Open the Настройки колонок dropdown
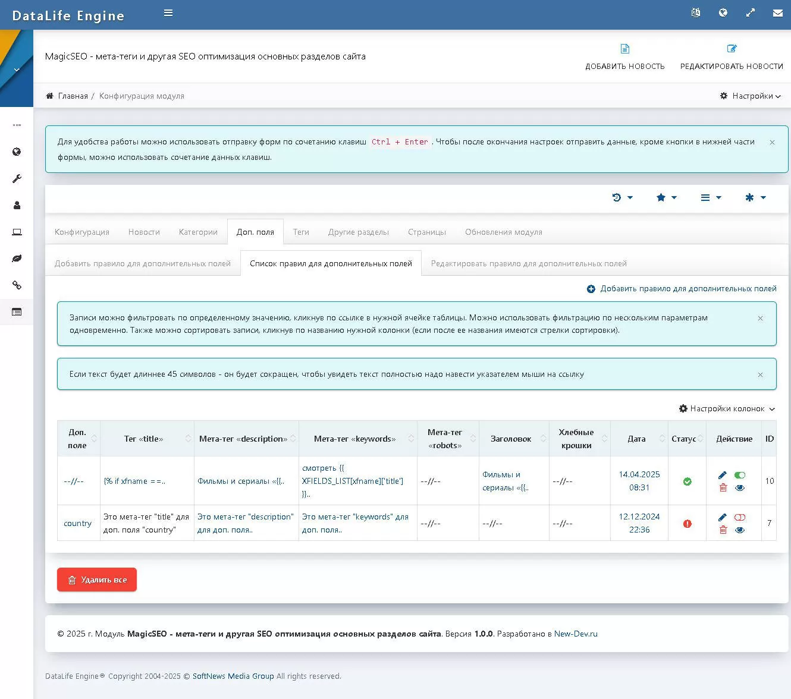This screenshot has height=699, width=791. (727, 408)
